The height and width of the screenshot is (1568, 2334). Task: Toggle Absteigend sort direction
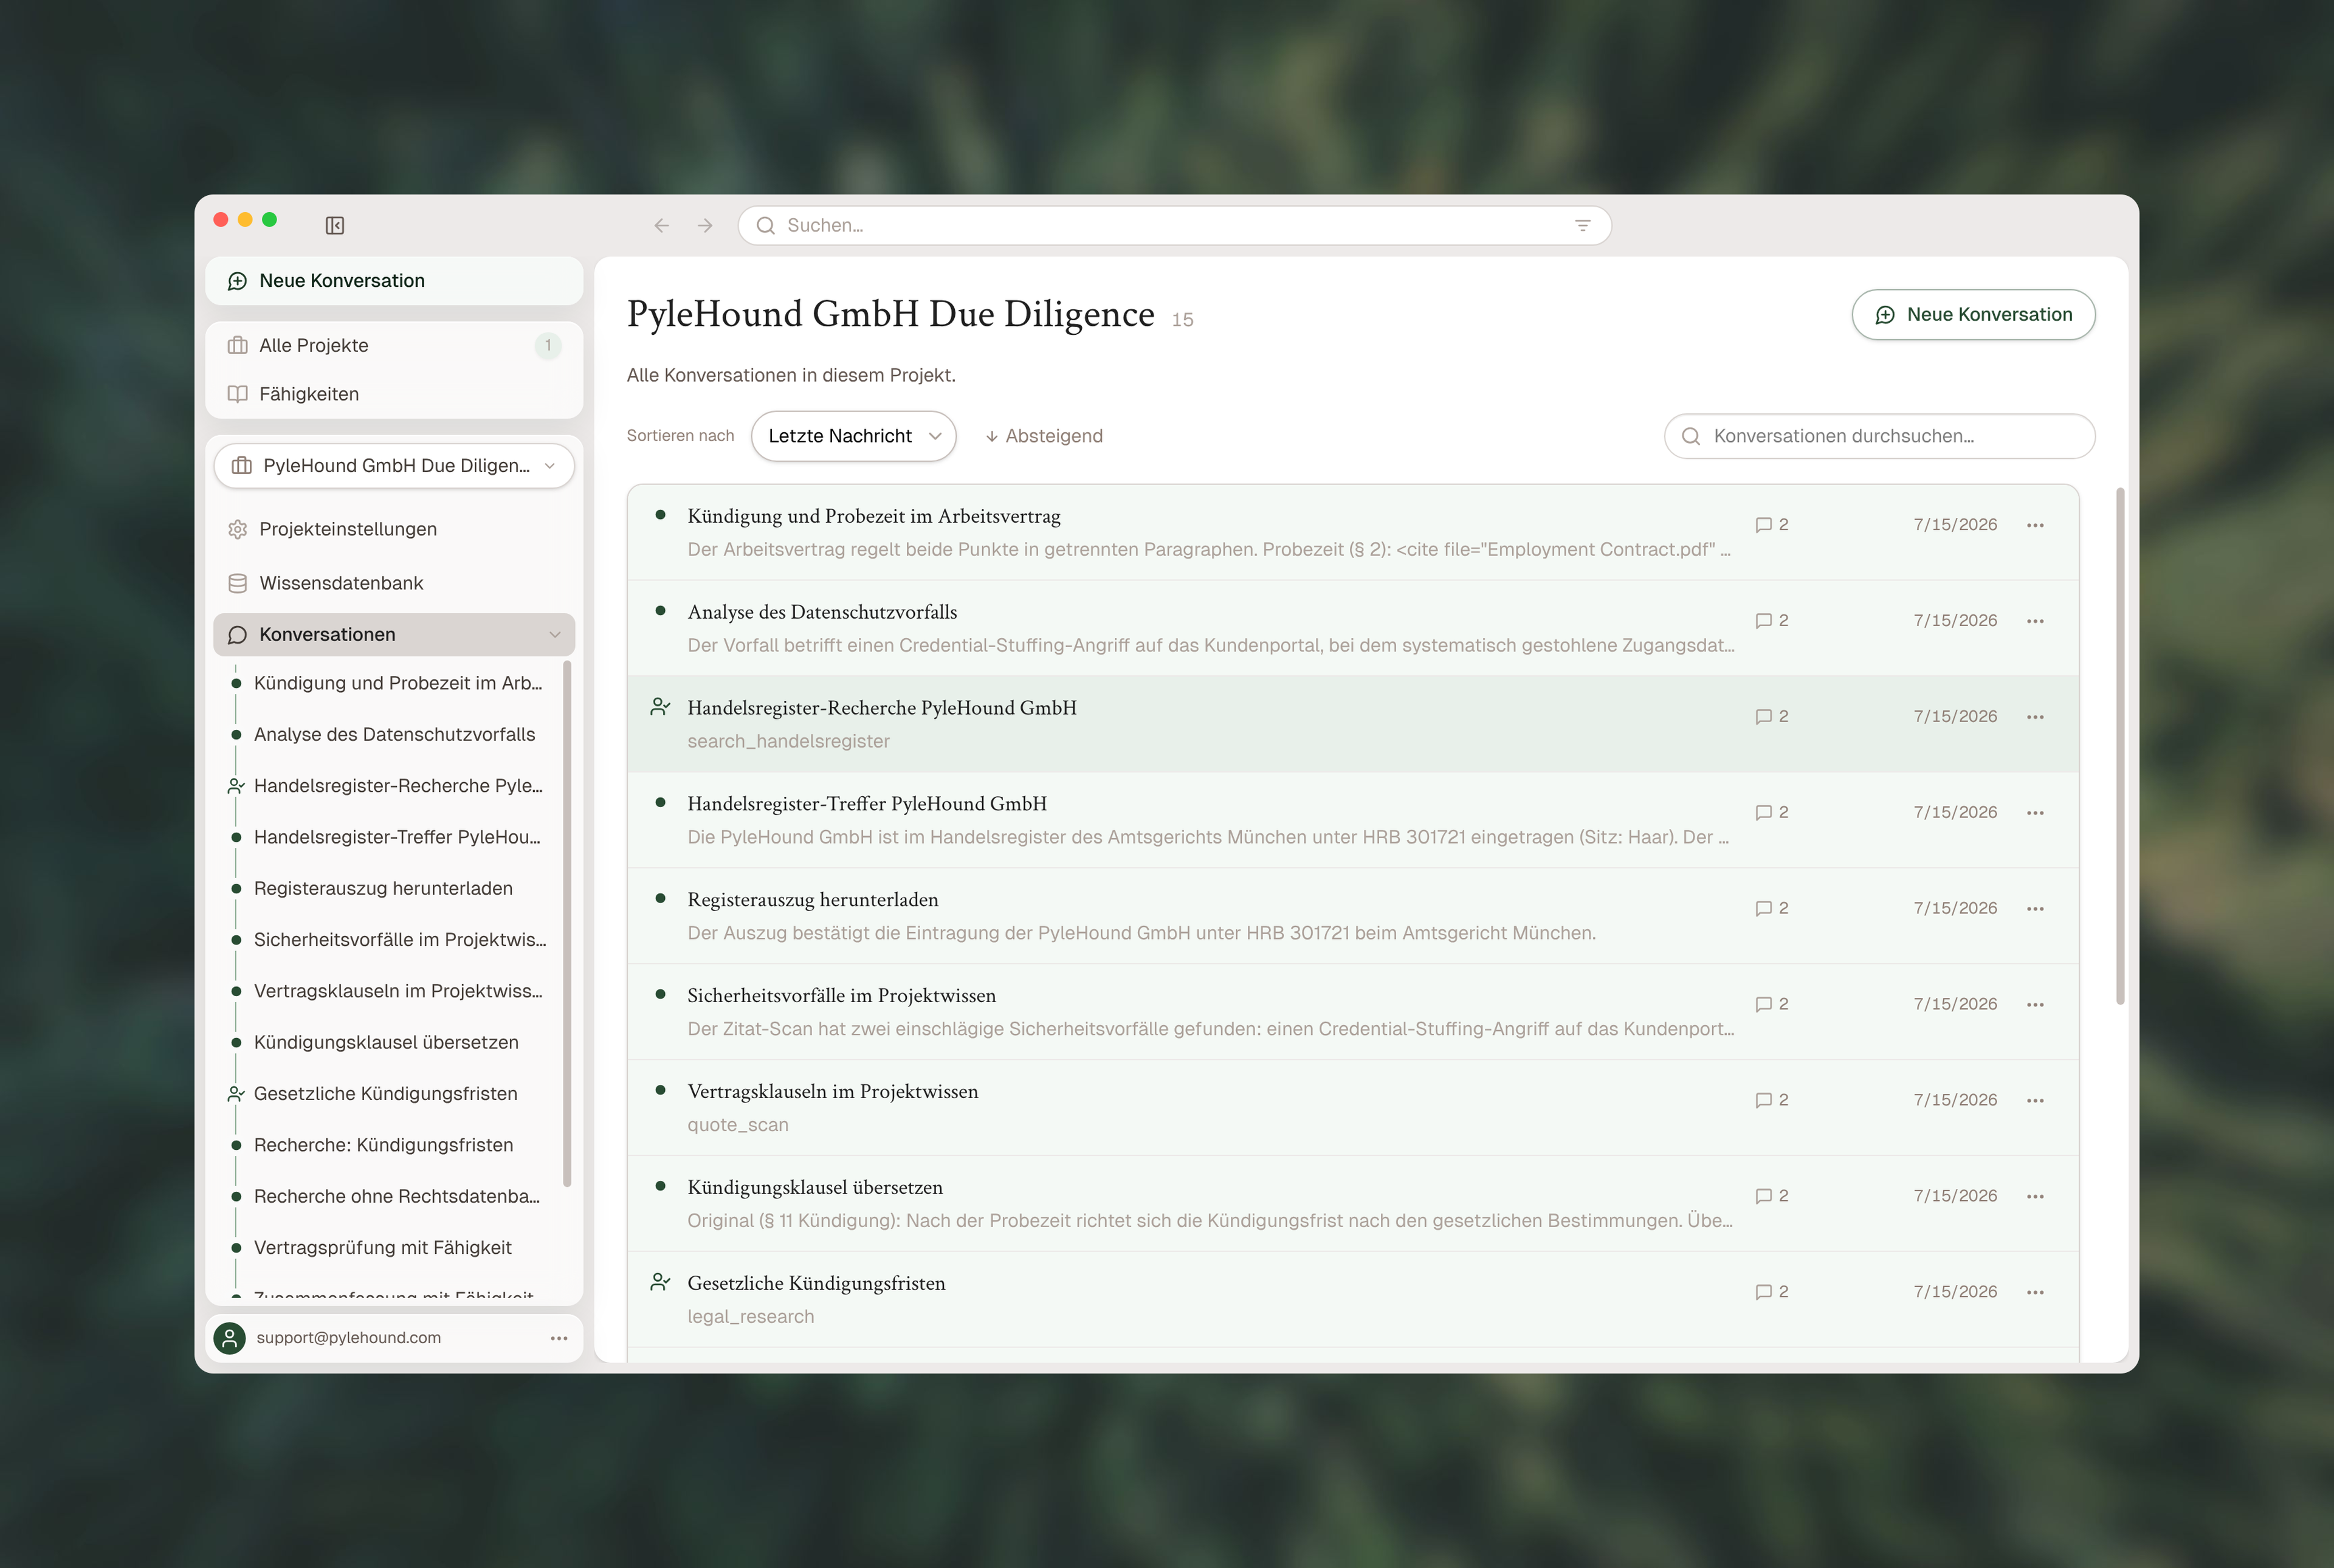[1044, 436]
